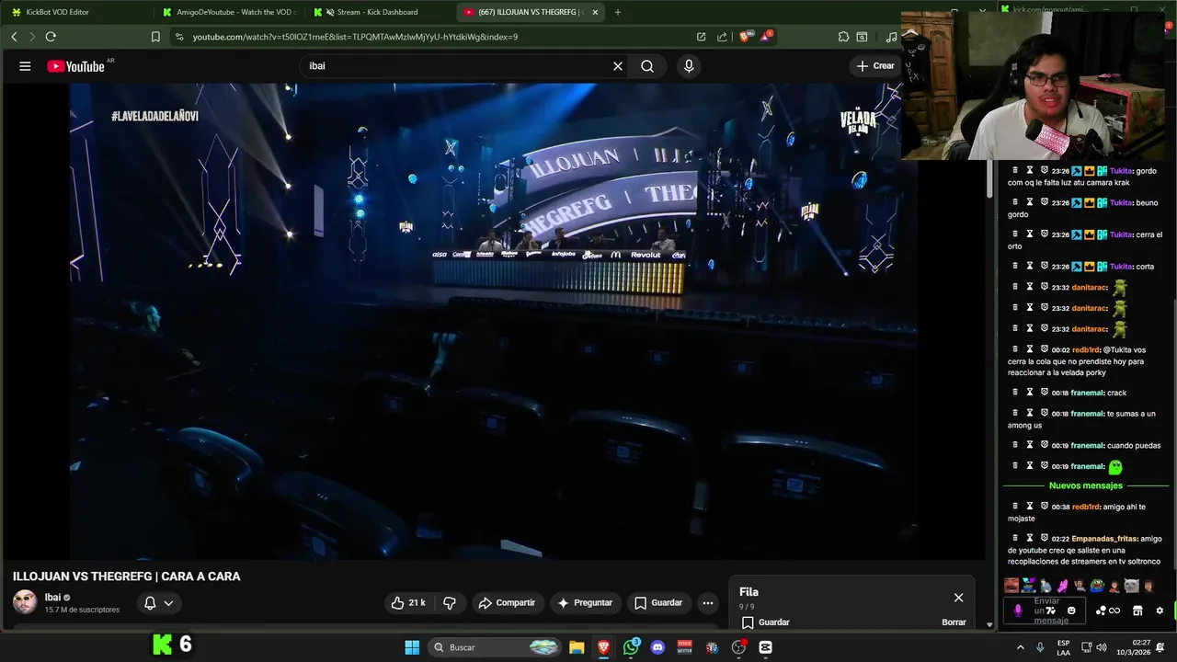The height and width of the screenshot is (662, 1177).
Task: Open the 7TV emote icon in chat input
Action: (x=1051, y=611)
